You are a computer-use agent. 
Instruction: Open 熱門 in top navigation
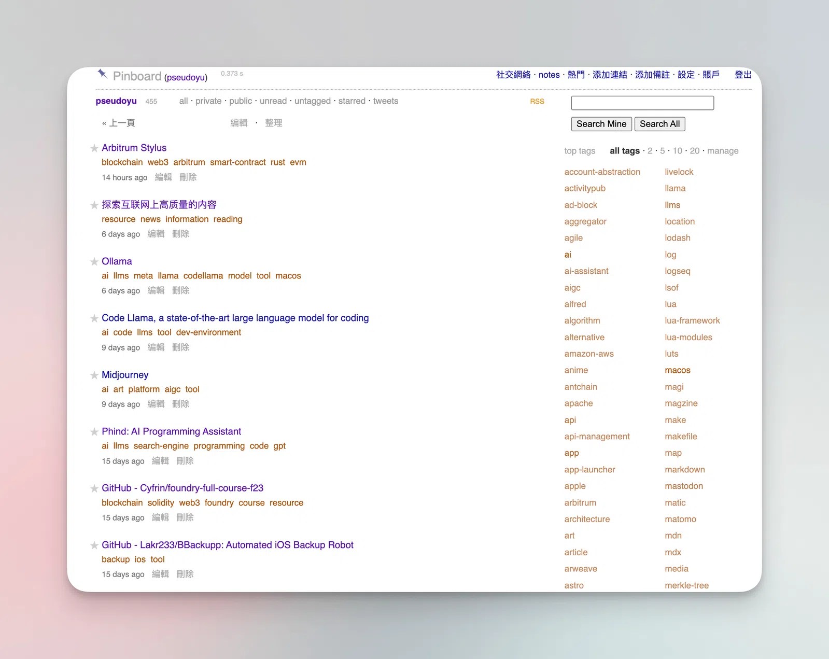click(576, 75)
